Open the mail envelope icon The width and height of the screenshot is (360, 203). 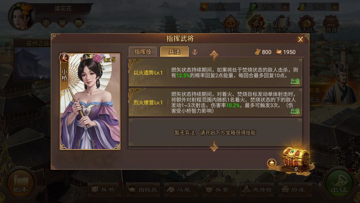click(x=79, y=22)
